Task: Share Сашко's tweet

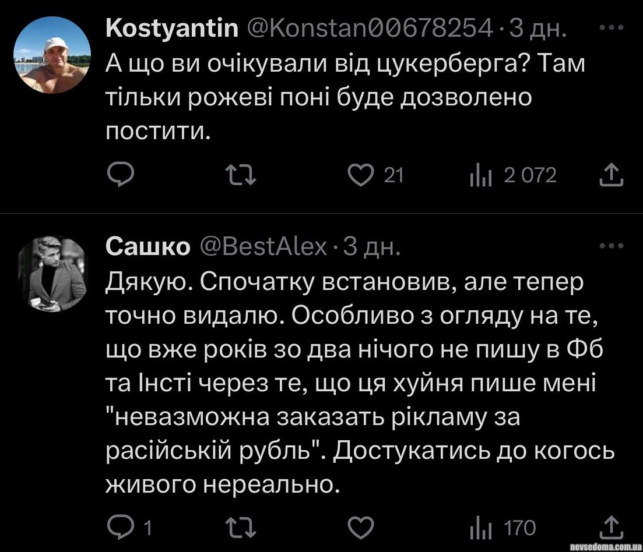Action: point(612,527)
